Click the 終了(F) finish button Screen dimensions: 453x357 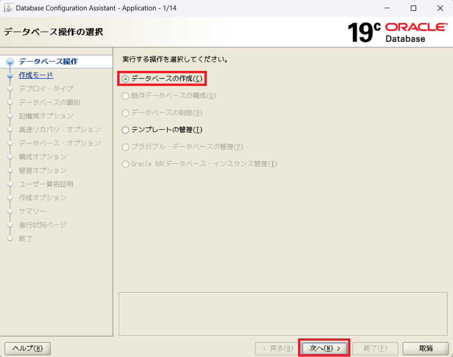(375, 348)
